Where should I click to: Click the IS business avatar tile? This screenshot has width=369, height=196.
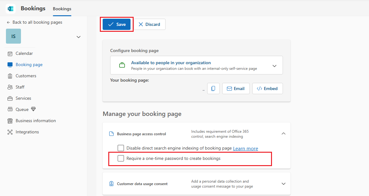click(x=13, y=36)
